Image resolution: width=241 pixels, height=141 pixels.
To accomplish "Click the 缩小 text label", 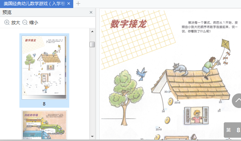I will click(x=34, y=23).
